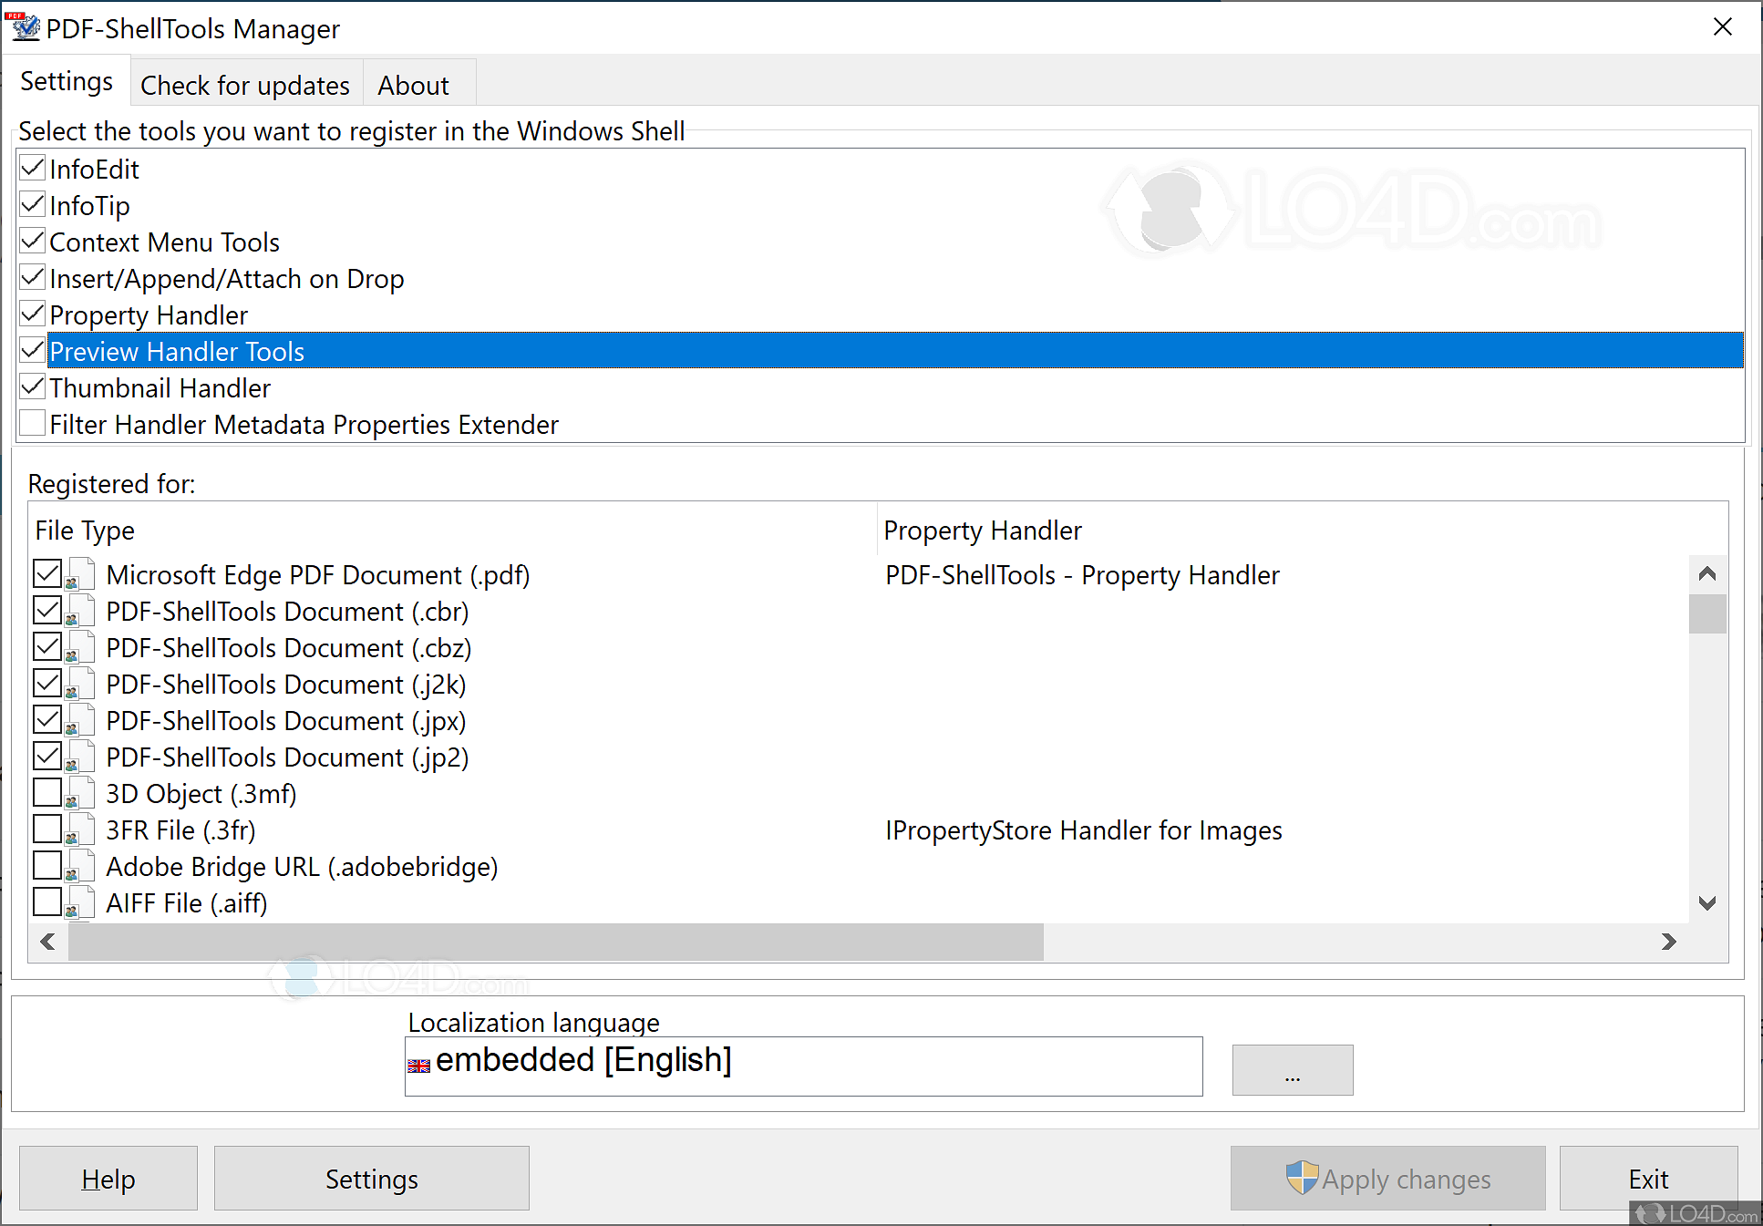The width and height of the screenshot is (1763, 1226).
Task: Click the file icon beside Microsoft Edge PDF Document
Action: [80, 573]
